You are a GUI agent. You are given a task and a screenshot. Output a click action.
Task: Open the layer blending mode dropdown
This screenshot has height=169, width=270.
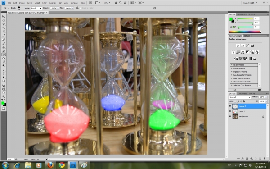click(x=240, y=97)
